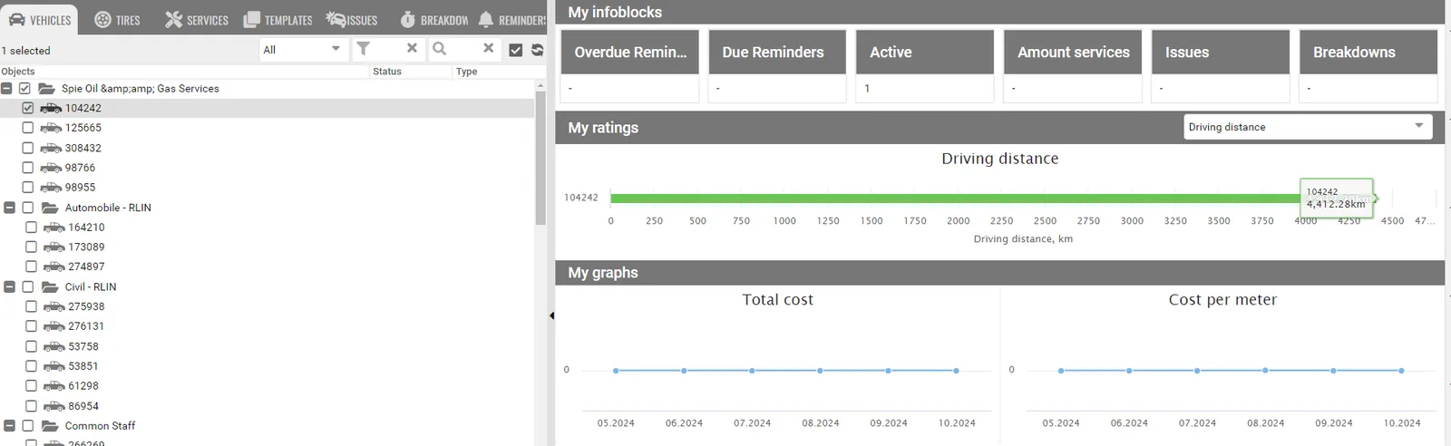The image size is (1451, 446).
Task: Switch to the Tires tab
Action: pos(117,19)
